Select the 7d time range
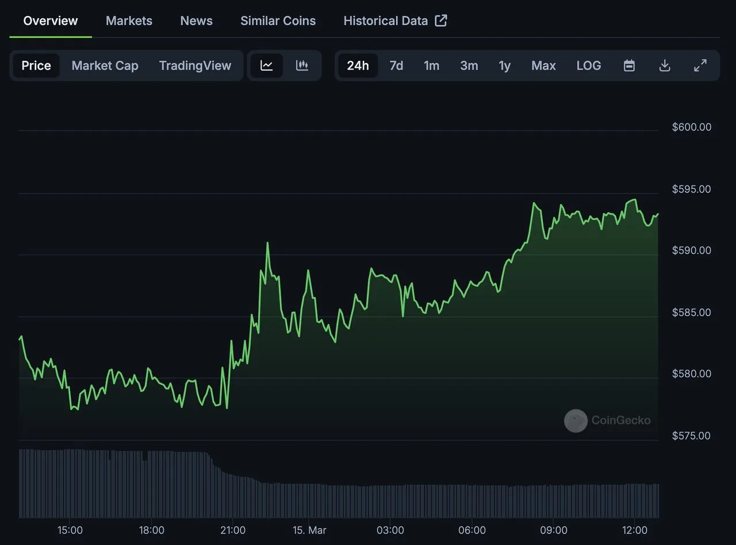 coord(396,65)
